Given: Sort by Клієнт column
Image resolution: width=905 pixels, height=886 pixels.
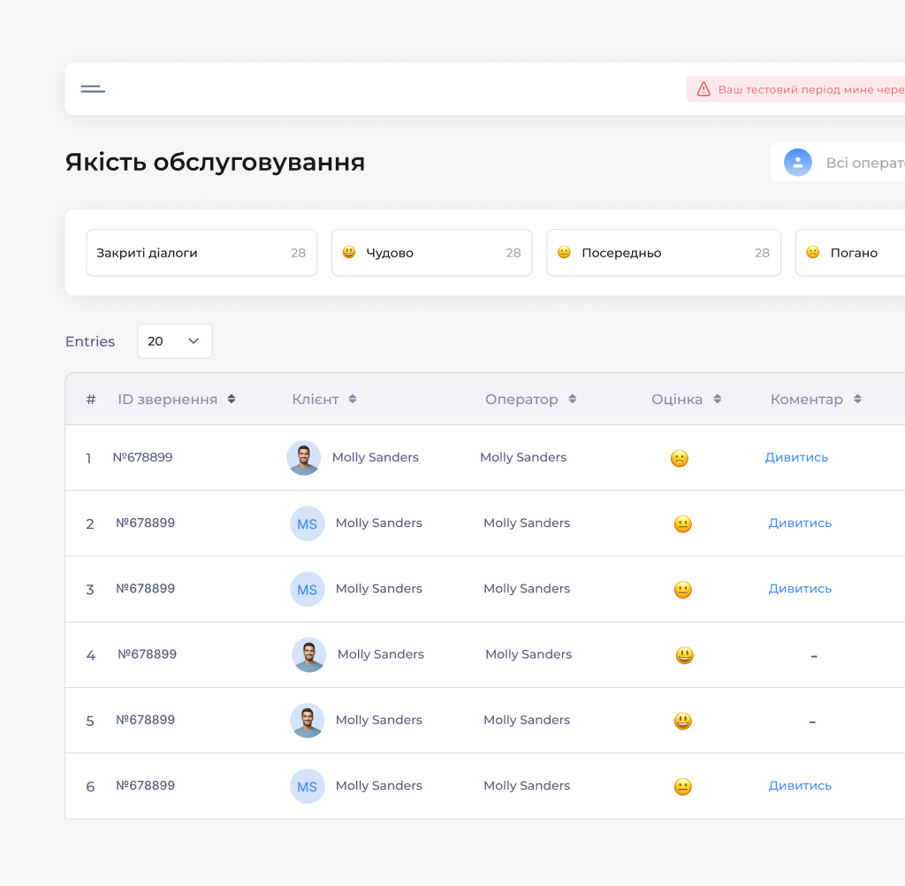Looking at the screenshot, I should point(353,399).
